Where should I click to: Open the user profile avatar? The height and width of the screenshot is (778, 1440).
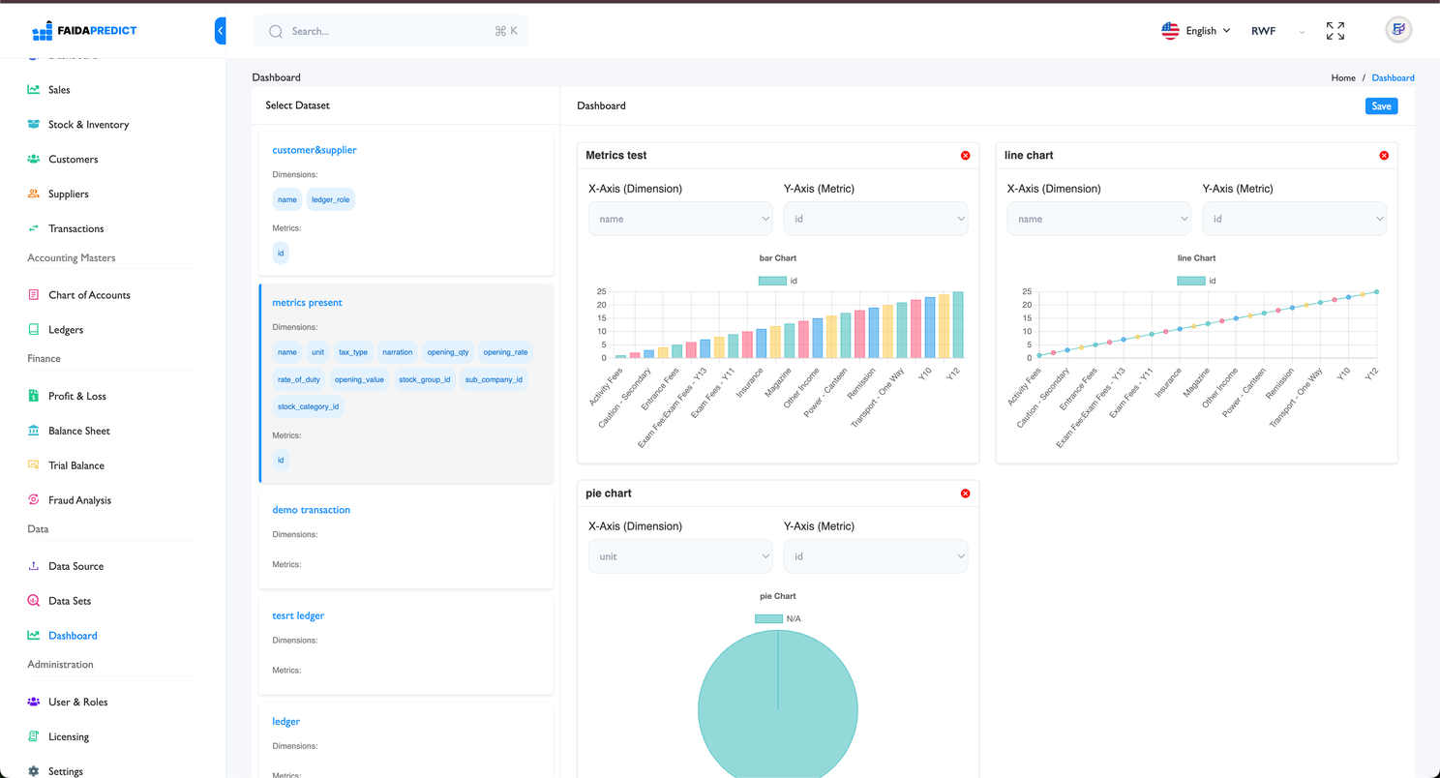pyautogui.click(x=1397, y=29)
